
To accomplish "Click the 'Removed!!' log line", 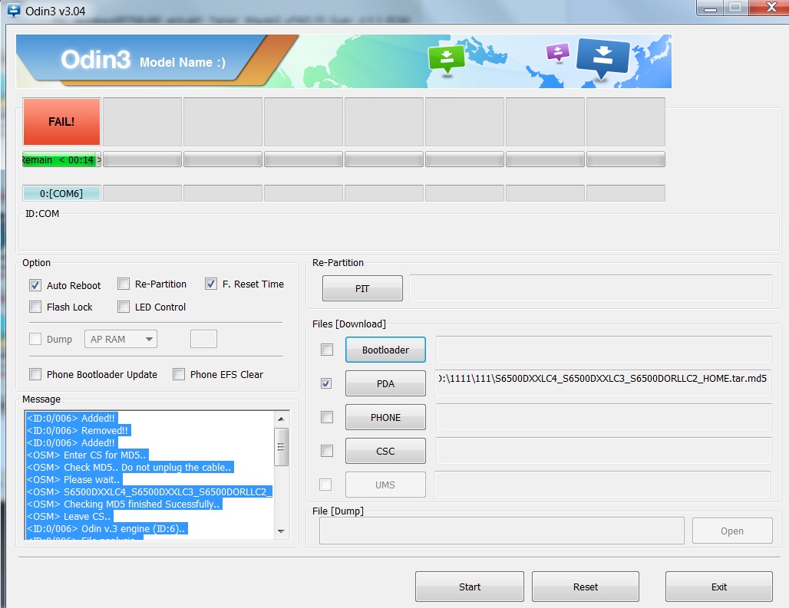I will tap(78, 430).
